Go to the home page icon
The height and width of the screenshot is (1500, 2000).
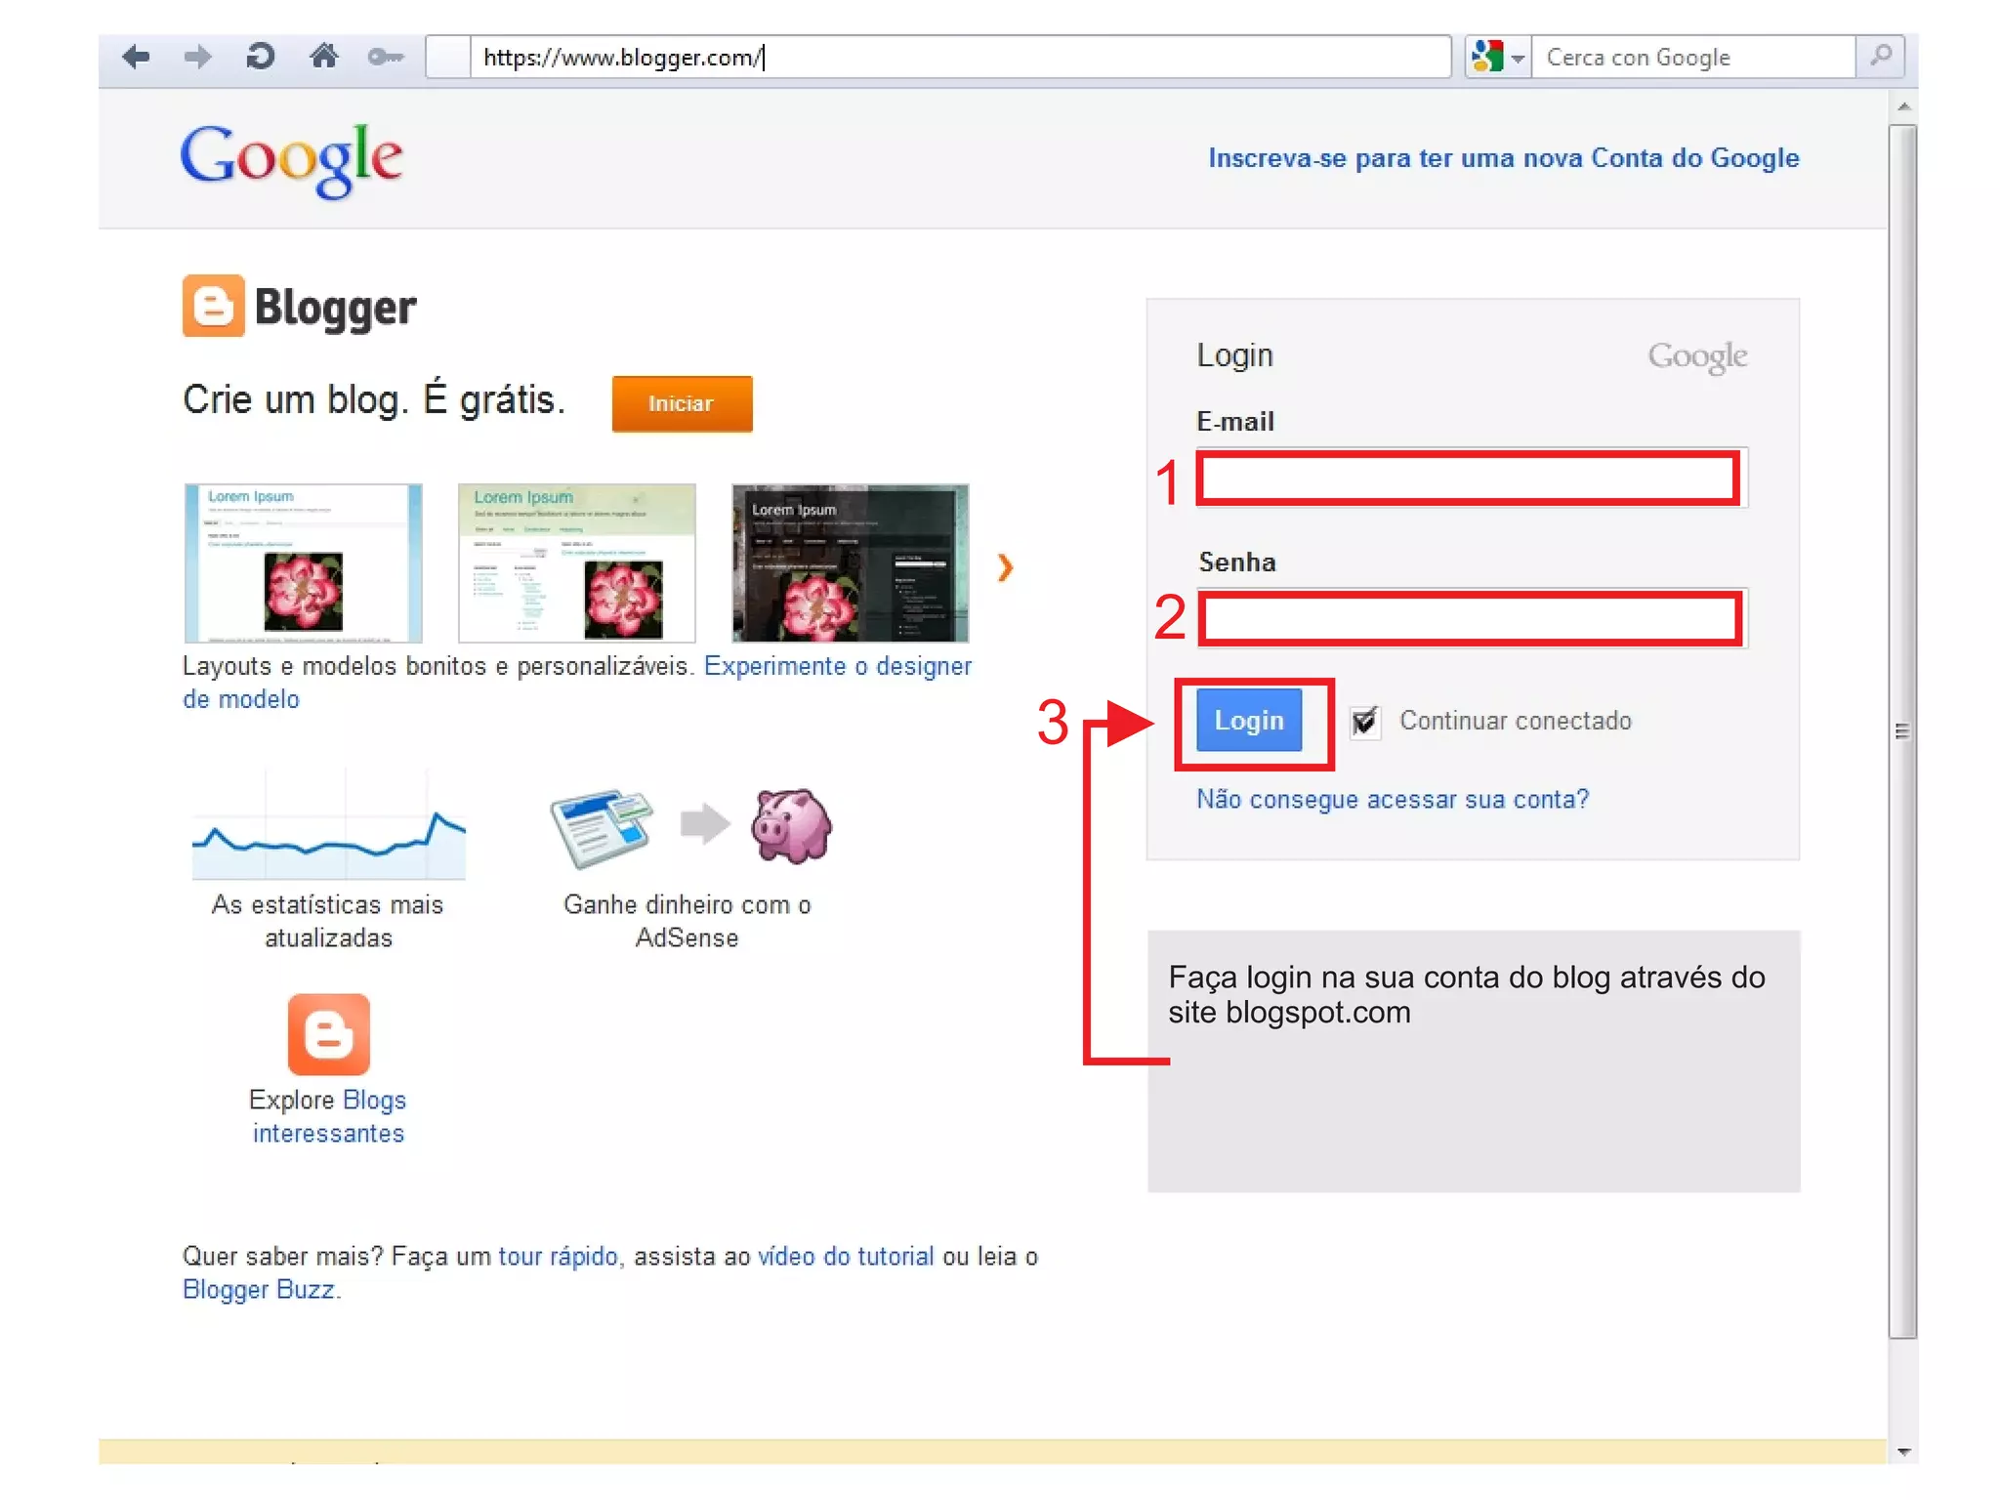click(323, 57)
